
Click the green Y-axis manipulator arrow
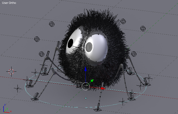coord(92,81)
